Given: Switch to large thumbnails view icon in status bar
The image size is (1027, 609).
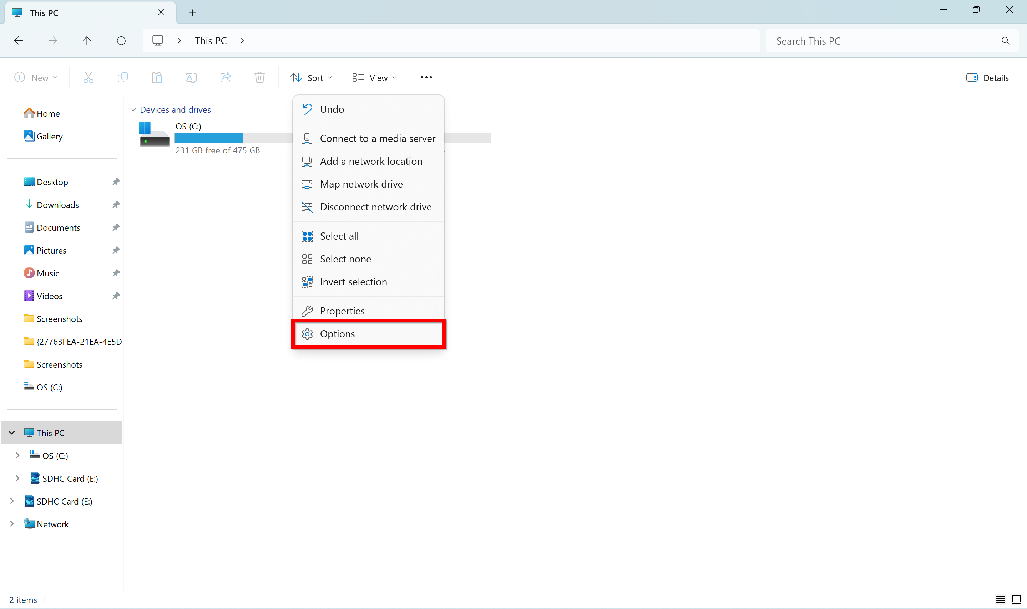Looking at the screenshot, I should (1016, 599).
